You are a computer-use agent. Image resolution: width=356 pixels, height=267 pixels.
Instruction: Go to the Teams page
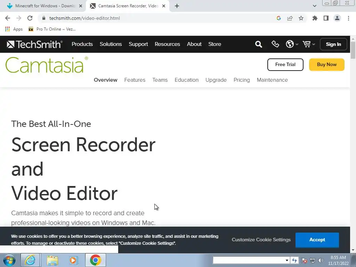(x=160, y=80)
